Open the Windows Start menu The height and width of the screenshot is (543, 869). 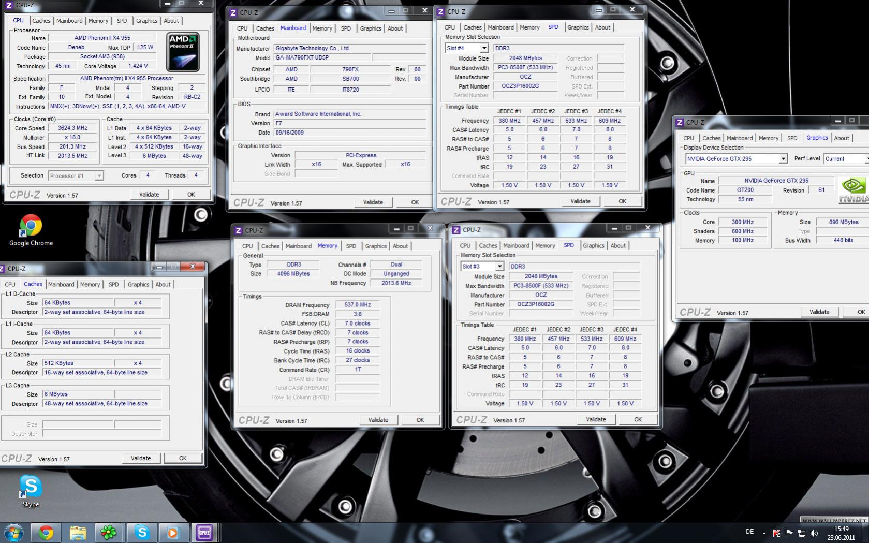[x=14, y=533]
